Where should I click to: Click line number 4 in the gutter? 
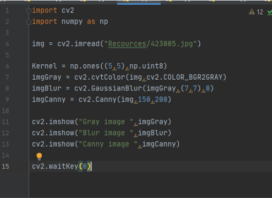tap(7, 44)
